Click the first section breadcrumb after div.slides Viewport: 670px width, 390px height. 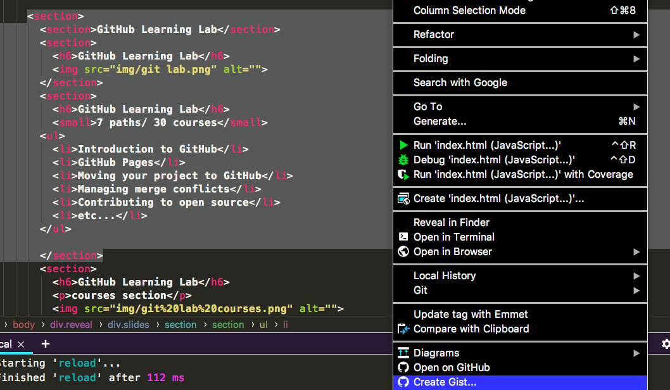click(x=180, y=325)
